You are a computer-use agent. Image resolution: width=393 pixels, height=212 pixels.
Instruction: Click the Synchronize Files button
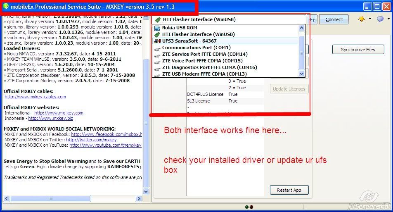coord(358,50)
